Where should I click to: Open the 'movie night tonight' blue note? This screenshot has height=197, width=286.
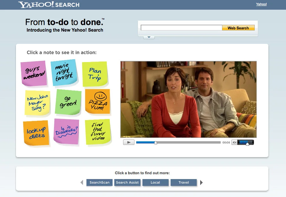point(64,73)
